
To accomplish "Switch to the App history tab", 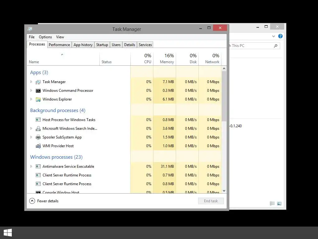I will click(83, 45).
